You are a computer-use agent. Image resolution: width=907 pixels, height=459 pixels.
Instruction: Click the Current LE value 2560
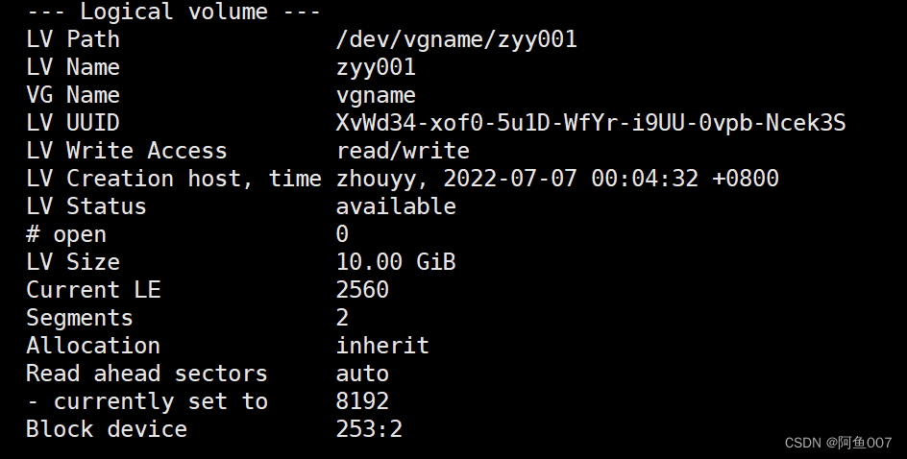click(x=362, y=290)
